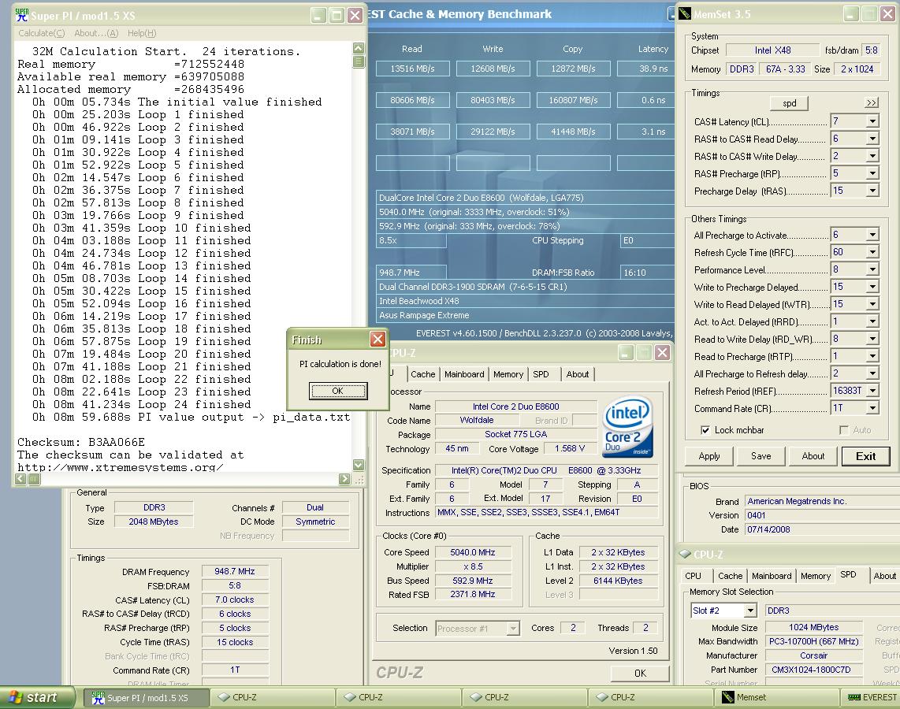Open Performance Level dropdown
Image resolution: width=900 pixels, height=709 pixels.
click(872, 269)
